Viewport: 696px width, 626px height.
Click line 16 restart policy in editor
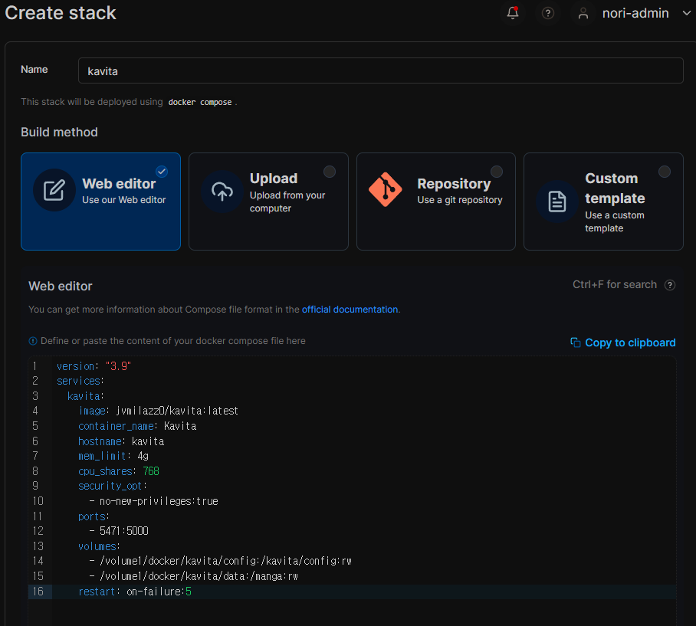coord(134,592)
